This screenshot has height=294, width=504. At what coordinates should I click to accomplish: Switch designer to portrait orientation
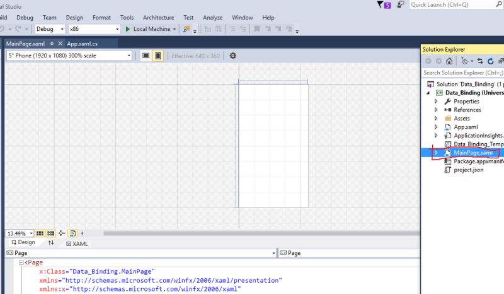(x=158, y=56)
